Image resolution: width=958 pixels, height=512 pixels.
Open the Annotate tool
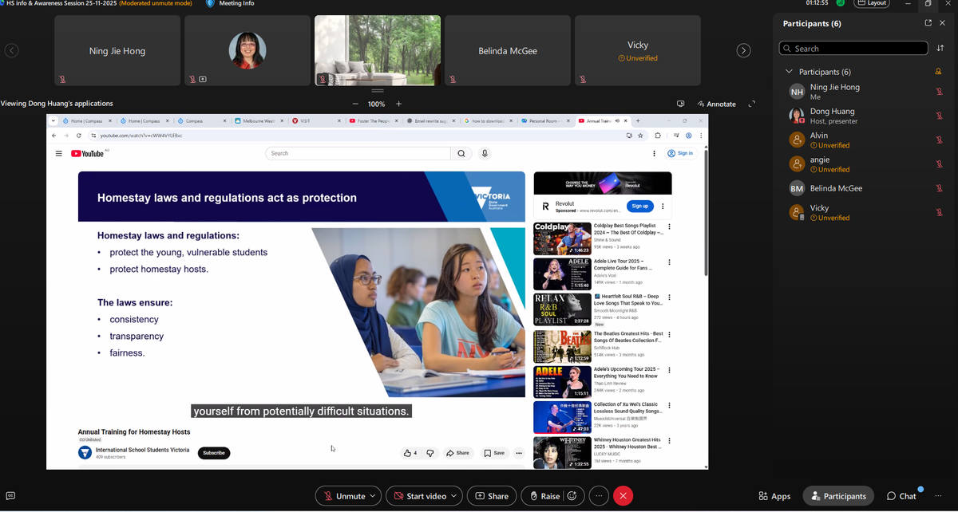pos(716,104)
